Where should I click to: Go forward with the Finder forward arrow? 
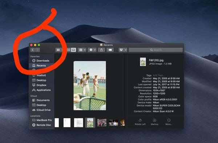tap(37, 50)
